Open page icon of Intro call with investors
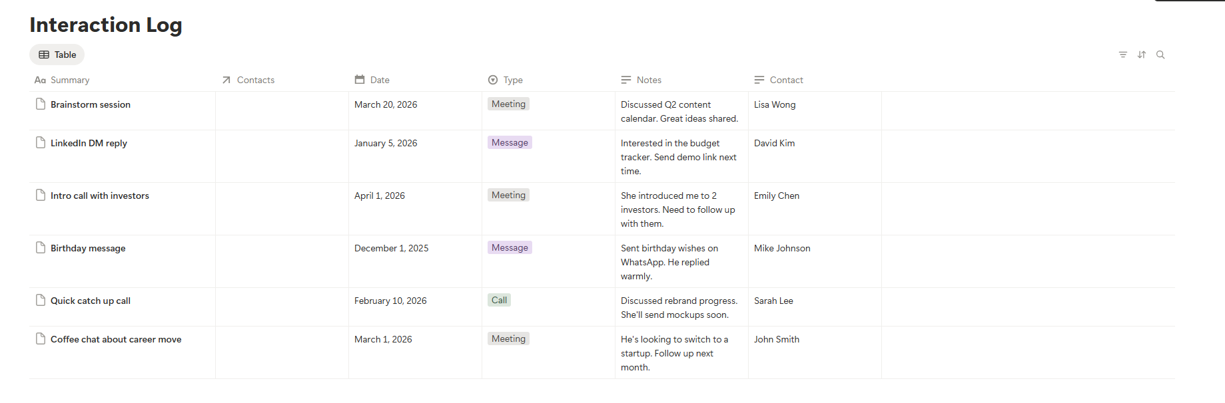Image resolution: width=1225 pixels, height=403 pixels. pos(41,195)
